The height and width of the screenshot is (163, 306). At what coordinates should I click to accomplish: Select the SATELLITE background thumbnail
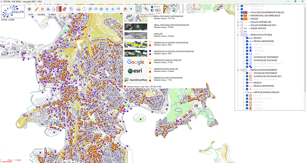[x=136, y=35]
